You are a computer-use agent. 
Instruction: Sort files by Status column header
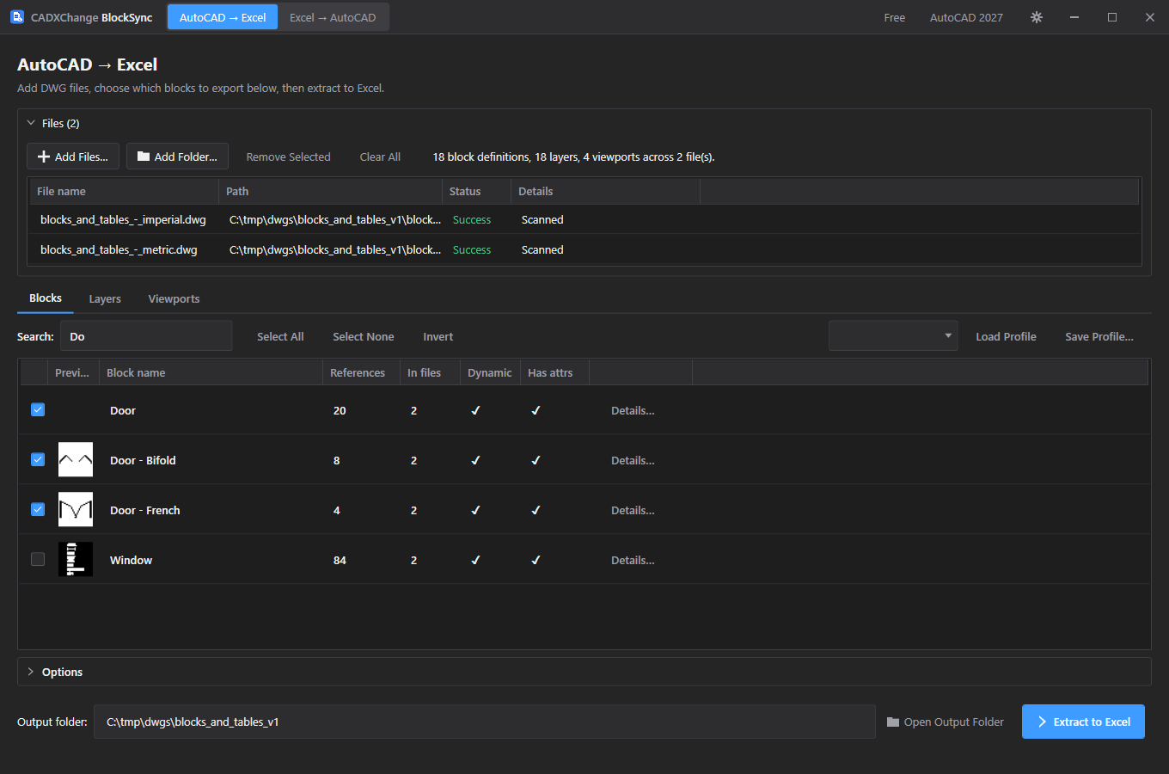click(476, 191)
